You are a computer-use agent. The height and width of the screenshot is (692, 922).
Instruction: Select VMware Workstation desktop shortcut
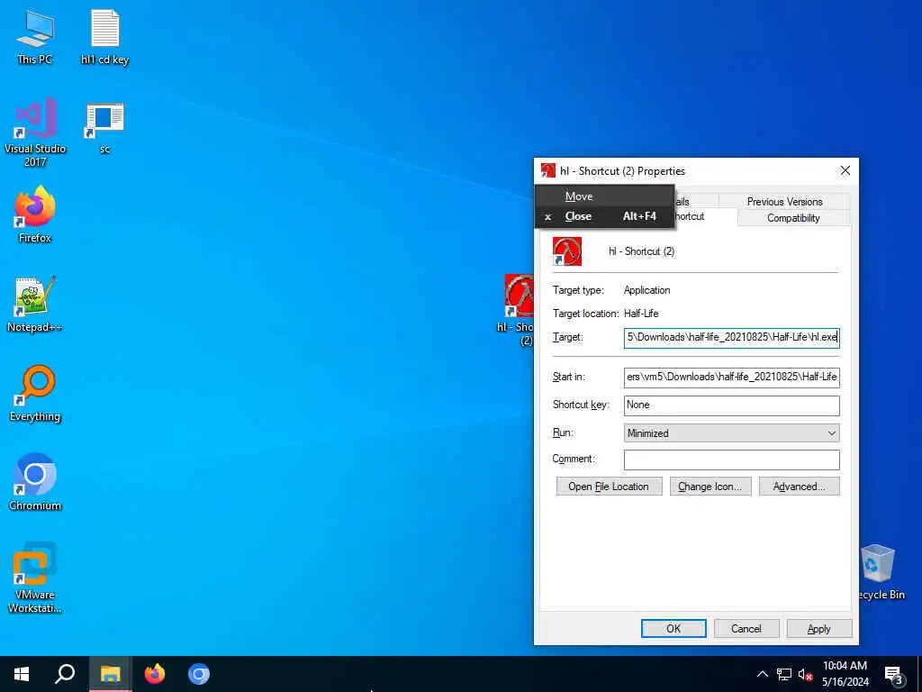pos(35,578)
